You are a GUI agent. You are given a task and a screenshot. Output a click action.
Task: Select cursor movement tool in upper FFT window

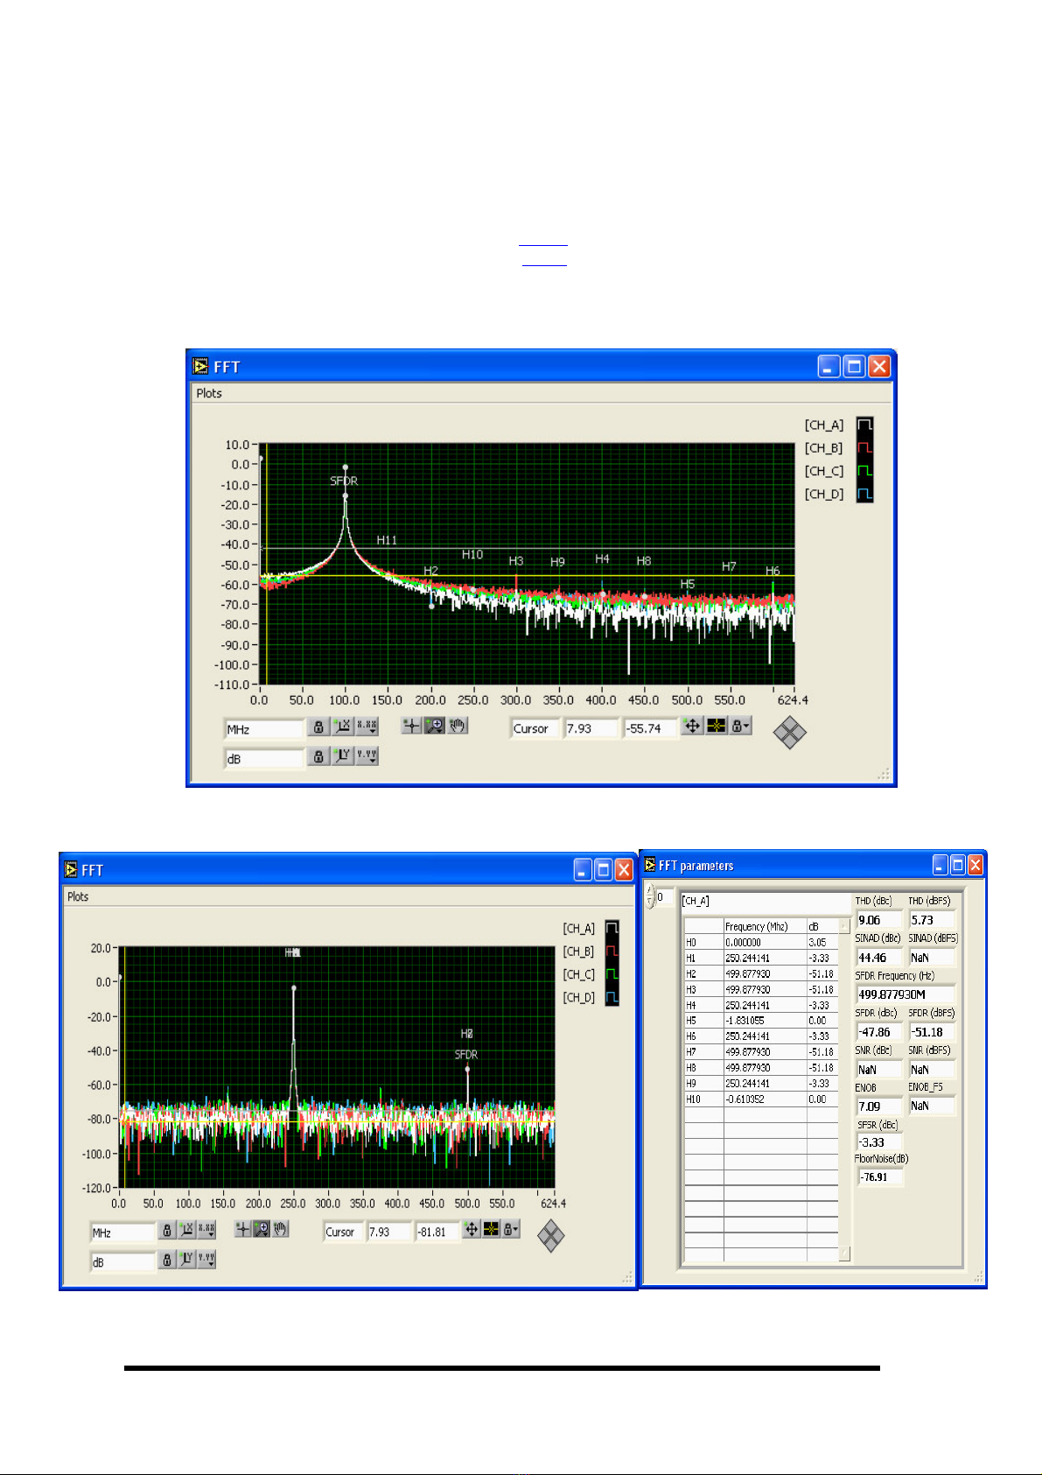[411, 726]
